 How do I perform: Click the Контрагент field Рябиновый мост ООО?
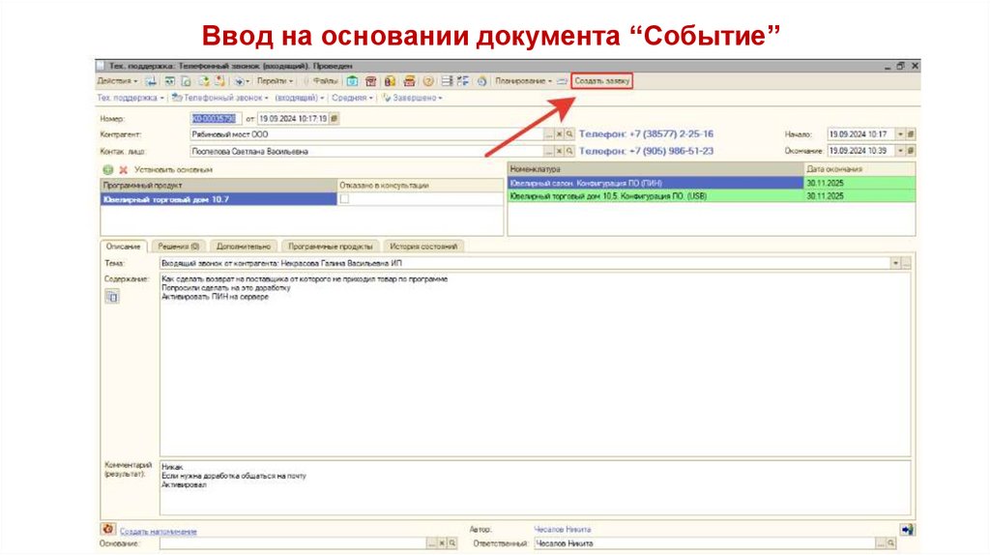pyautogui.click(x=366, y=134)
